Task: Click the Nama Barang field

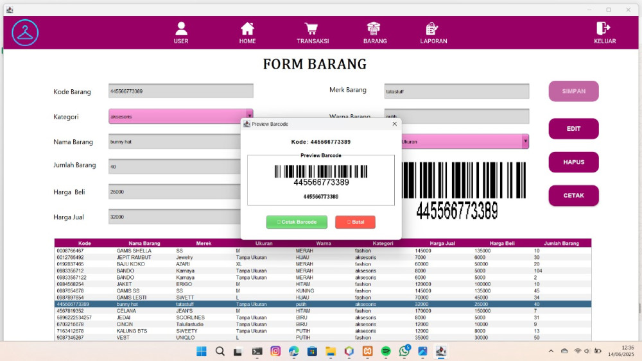Action: [x=175, y=142]
